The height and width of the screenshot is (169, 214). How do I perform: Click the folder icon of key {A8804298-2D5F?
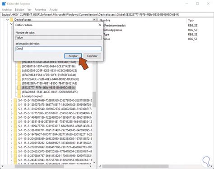tap(19, 71)
